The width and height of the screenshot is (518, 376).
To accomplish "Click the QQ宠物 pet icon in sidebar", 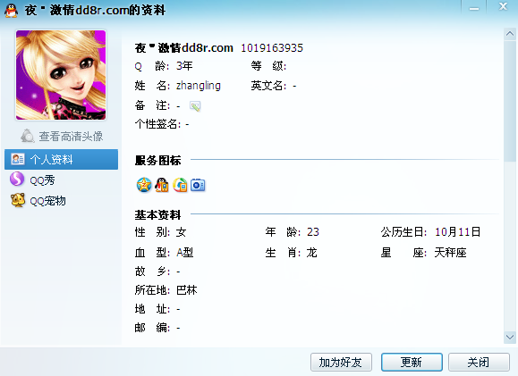I will 18,200.
